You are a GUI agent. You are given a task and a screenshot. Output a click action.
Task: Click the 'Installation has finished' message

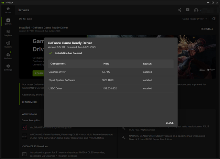pos(68,53)
